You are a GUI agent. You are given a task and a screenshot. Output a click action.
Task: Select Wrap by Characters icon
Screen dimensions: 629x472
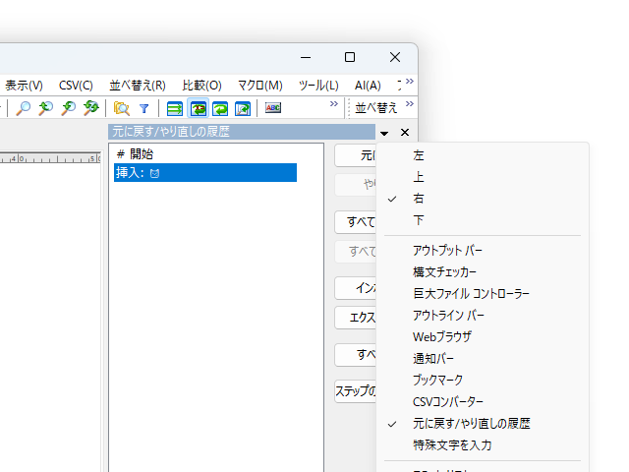[199, 108]
